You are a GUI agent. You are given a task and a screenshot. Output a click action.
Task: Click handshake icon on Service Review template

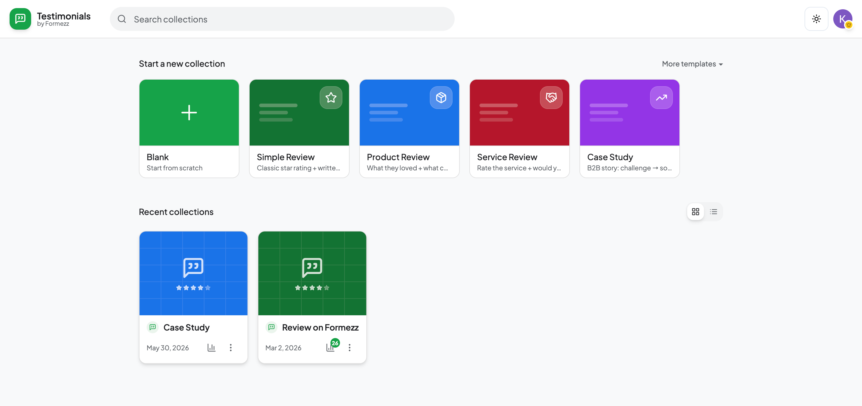tap(551, 98)
